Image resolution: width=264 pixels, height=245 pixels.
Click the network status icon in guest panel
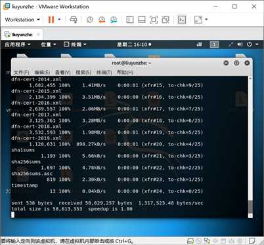tap(231, 45)
